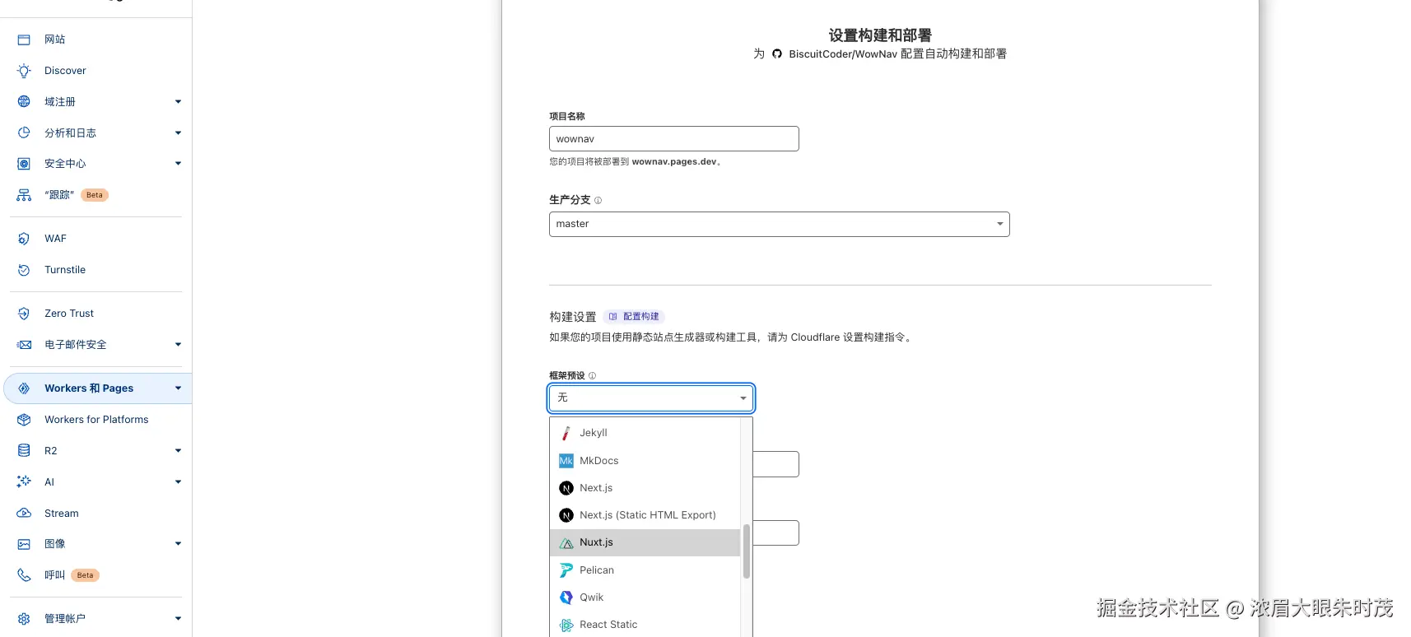Click the 网站 sidebar icon
This screenshot has width=1411, height=637.
click(24, 40)
